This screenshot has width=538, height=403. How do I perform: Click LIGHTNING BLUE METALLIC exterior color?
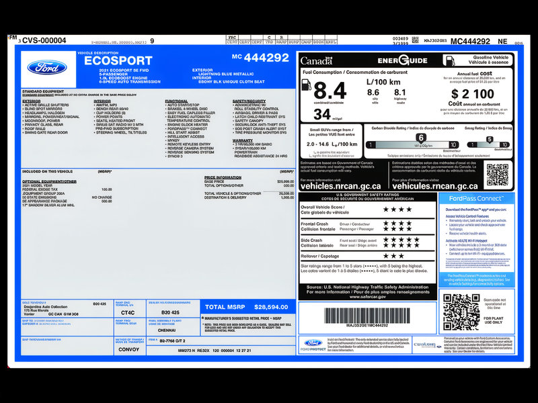226,74
